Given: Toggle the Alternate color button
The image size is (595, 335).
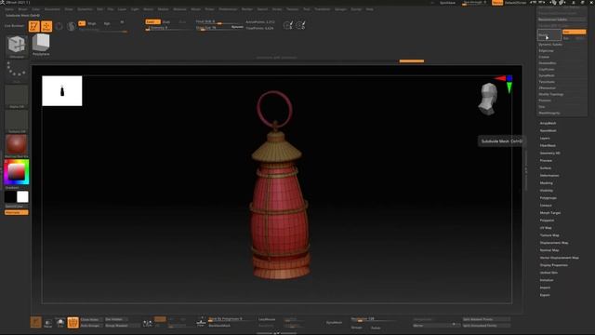Looking at the screenshot, I should (17, 212).
